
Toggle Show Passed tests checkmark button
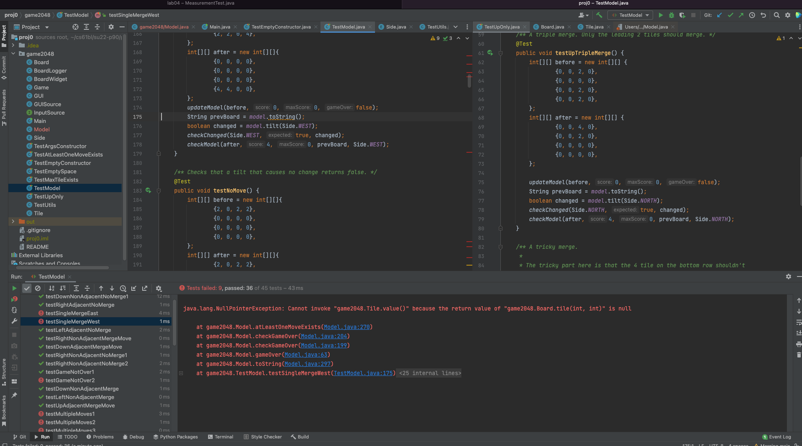click(27, 288)
